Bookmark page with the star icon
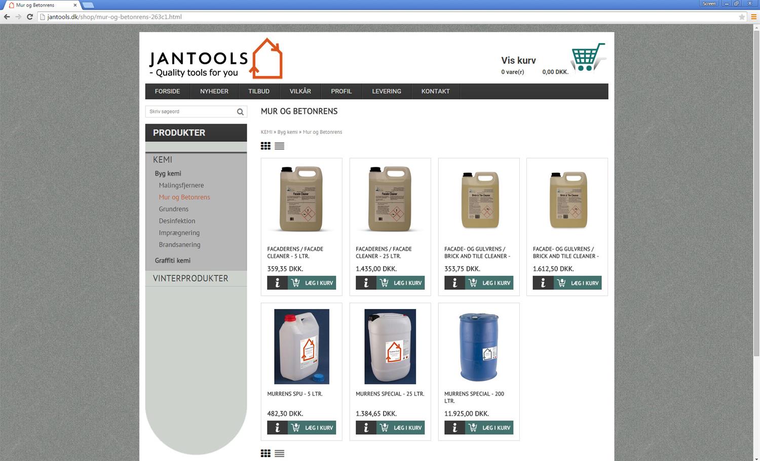Screen dimensions: 760x461 tap(742, 17)
